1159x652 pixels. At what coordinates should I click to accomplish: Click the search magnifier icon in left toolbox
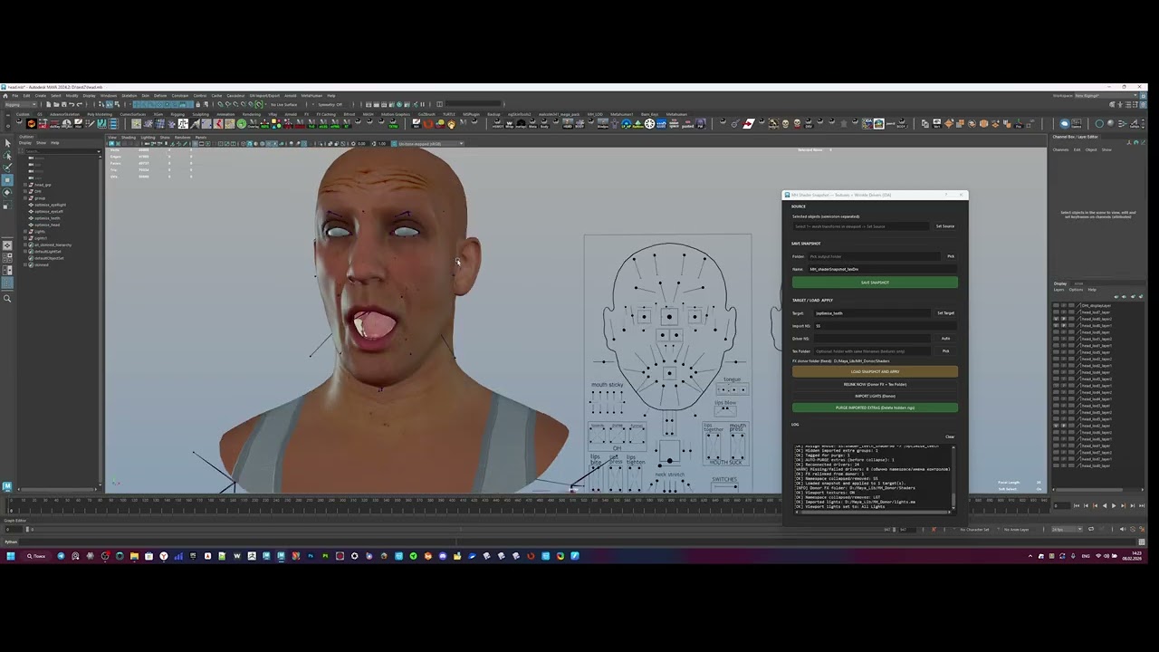tap(7, 299)
